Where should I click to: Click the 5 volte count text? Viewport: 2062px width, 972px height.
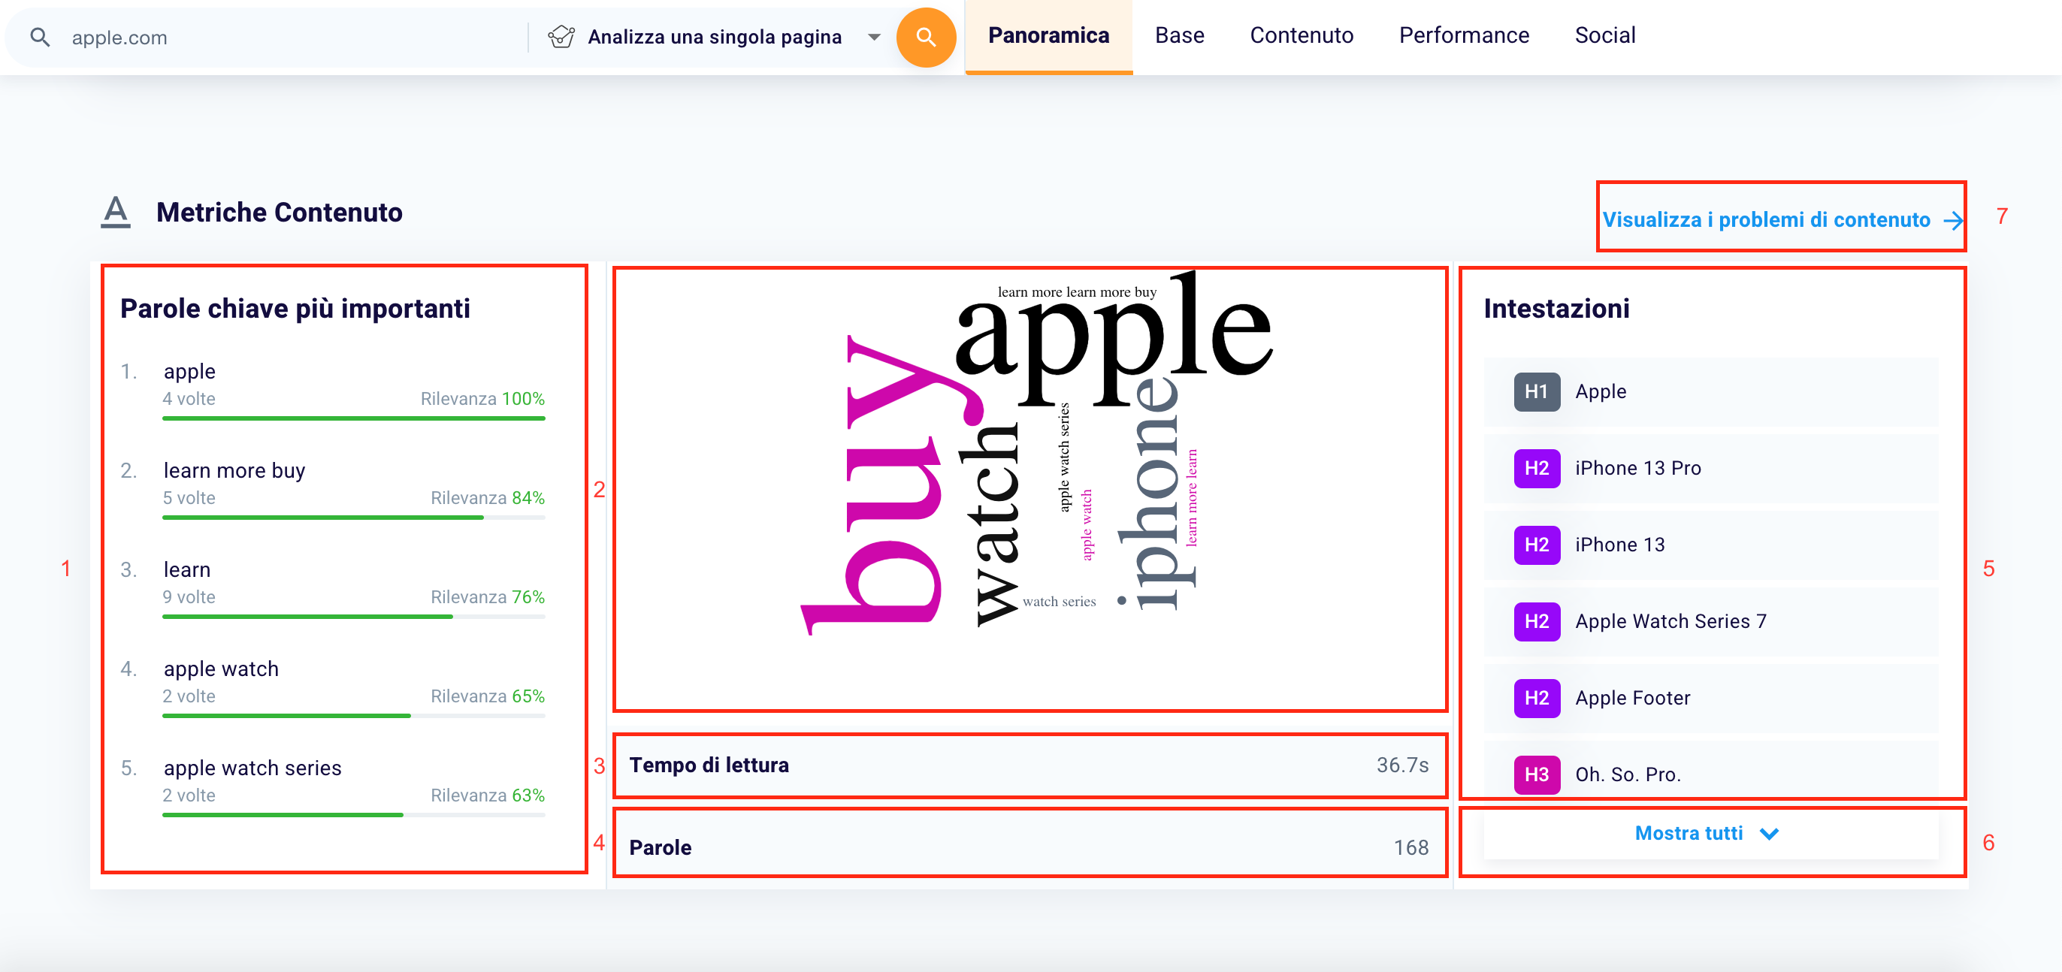click(189, 497)
